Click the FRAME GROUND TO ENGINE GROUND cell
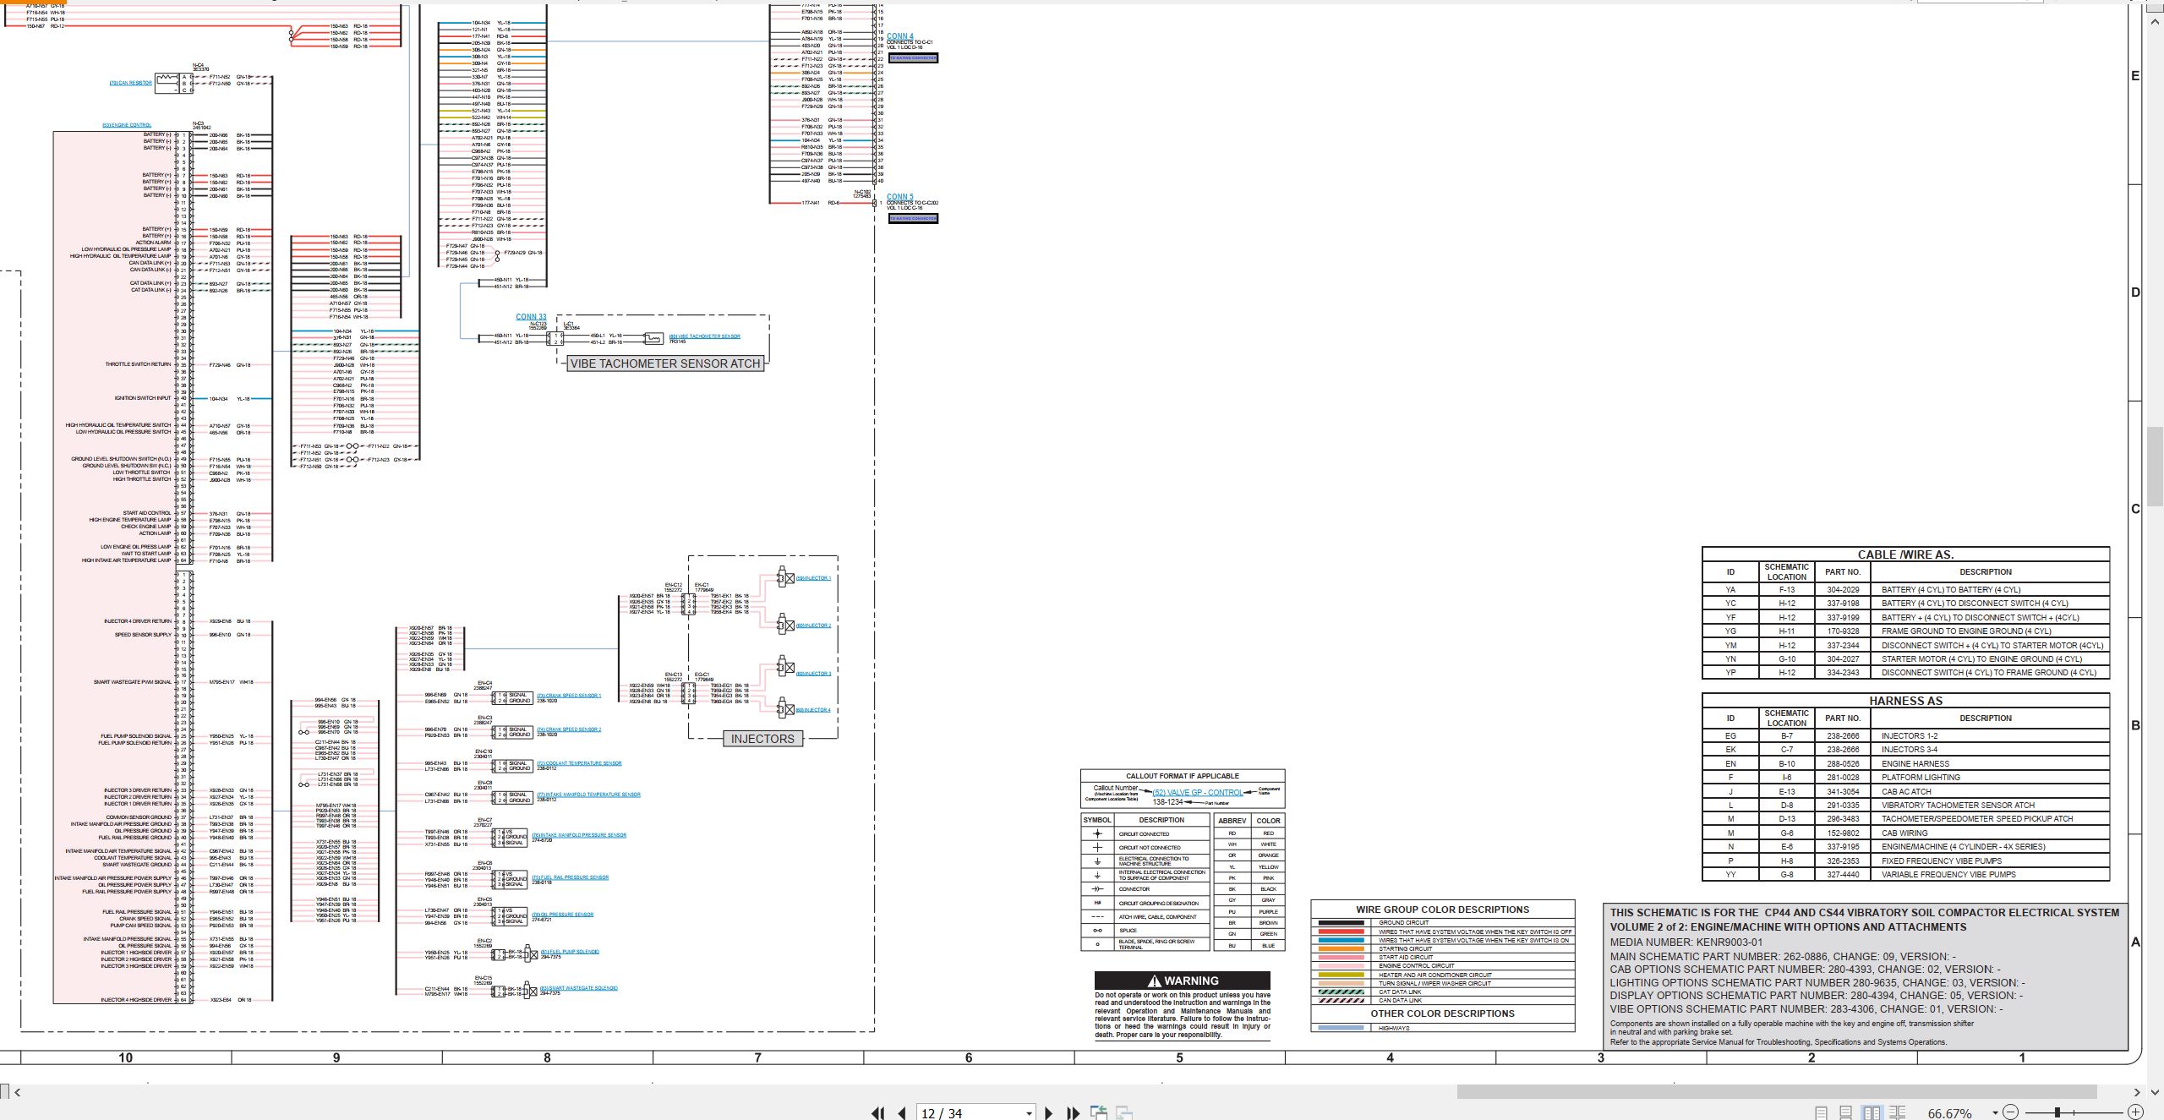 click(x=1990, y=631)
